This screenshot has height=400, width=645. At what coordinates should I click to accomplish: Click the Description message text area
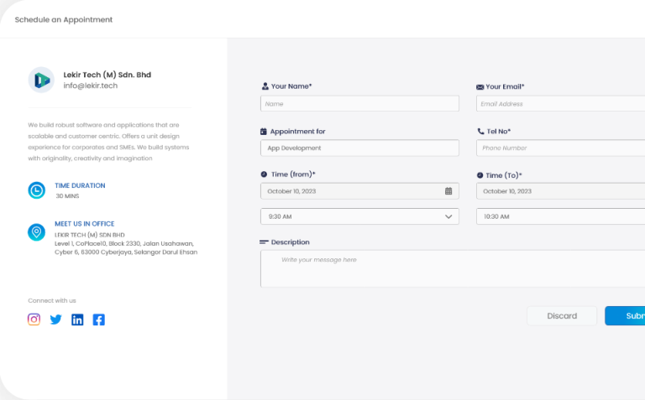coord(452,269)
